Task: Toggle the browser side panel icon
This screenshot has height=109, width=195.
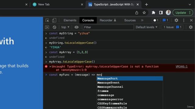Action: tap(161, 13)
